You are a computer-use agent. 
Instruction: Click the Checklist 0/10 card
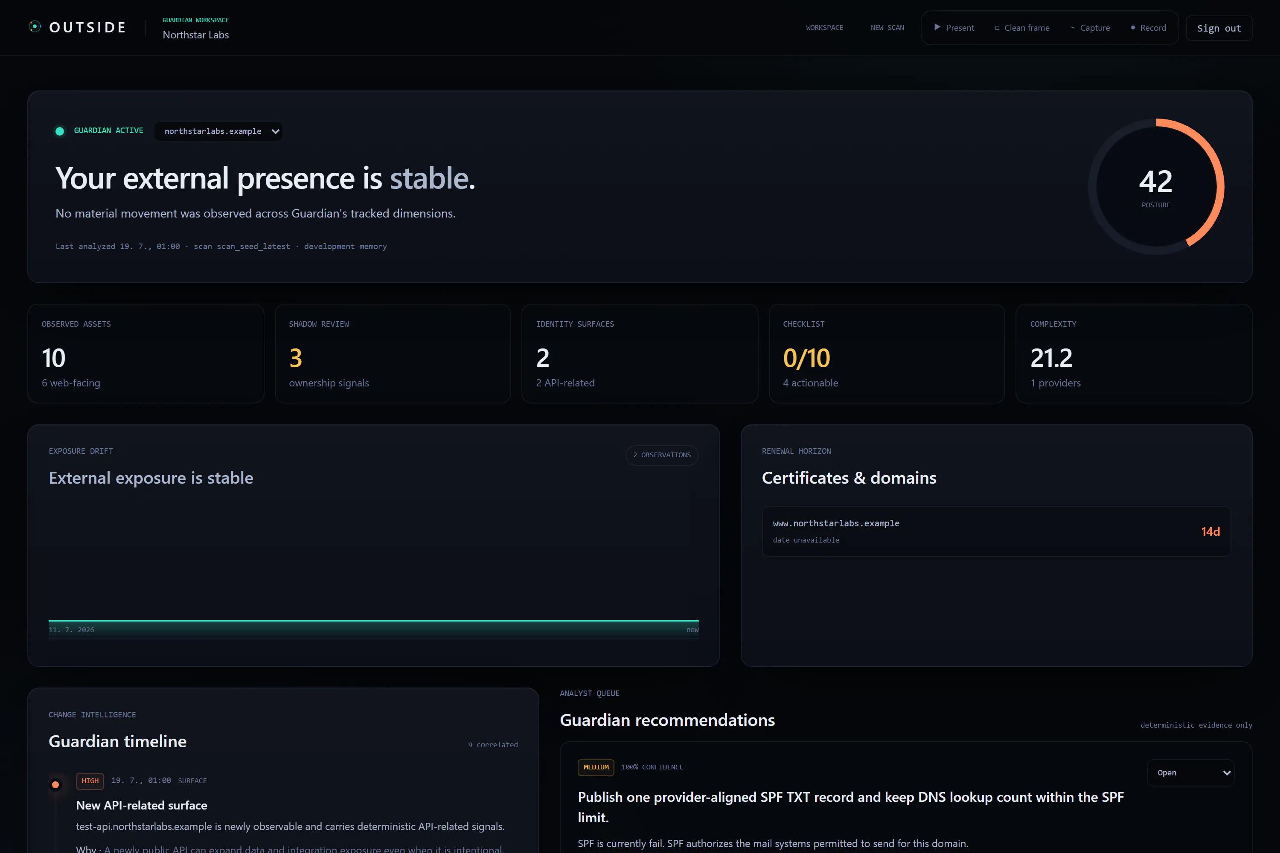[887, 354]
